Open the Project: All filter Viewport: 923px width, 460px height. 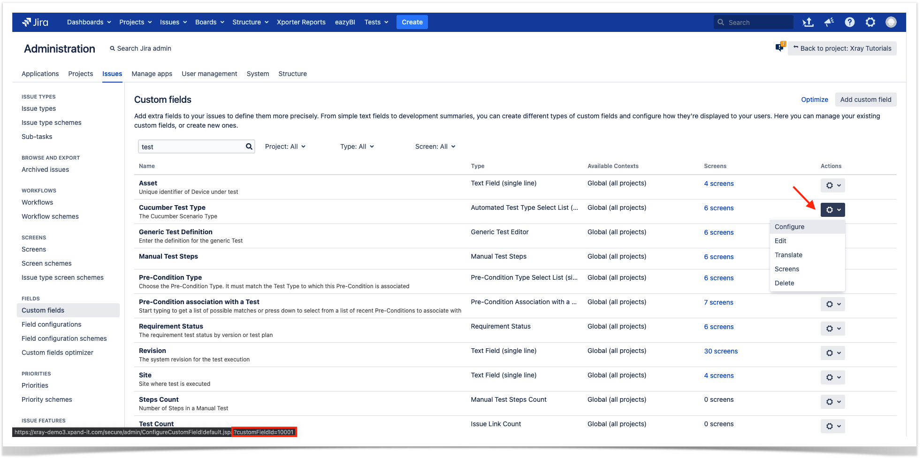tap(285, 146)
